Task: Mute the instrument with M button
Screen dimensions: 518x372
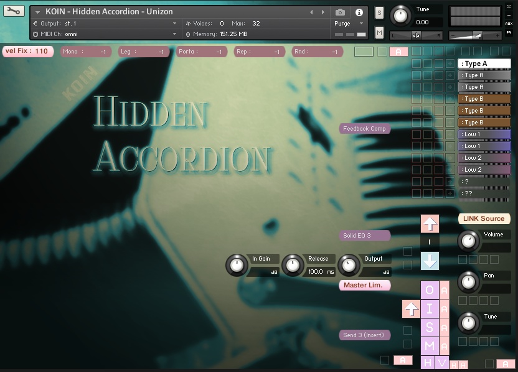Action: tap(379, 32)
